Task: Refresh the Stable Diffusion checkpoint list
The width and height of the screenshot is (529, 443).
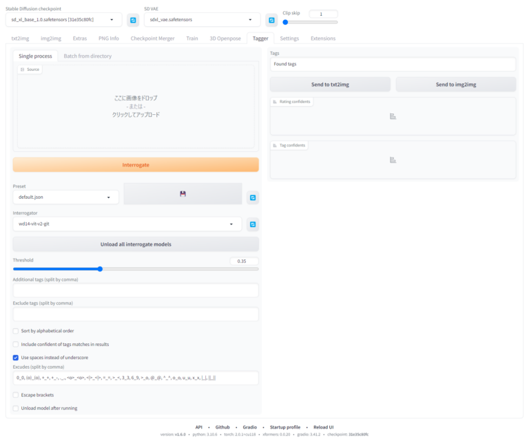Action: click(x=133, y=20)
